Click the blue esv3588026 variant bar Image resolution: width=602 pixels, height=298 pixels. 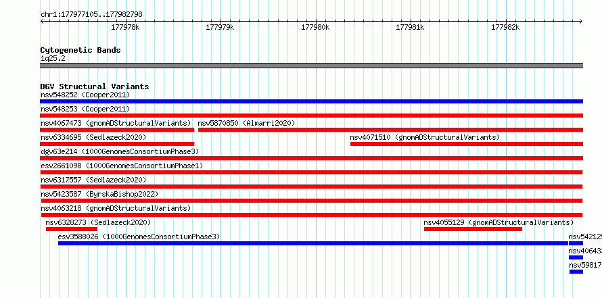click(313, 243)
